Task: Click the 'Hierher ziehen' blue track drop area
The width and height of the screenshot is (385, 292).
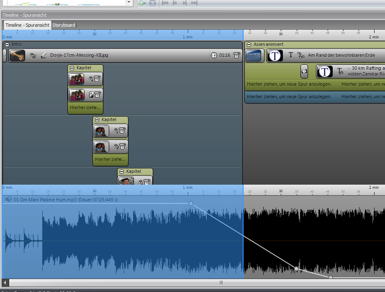Action: [x=289, y=97]
